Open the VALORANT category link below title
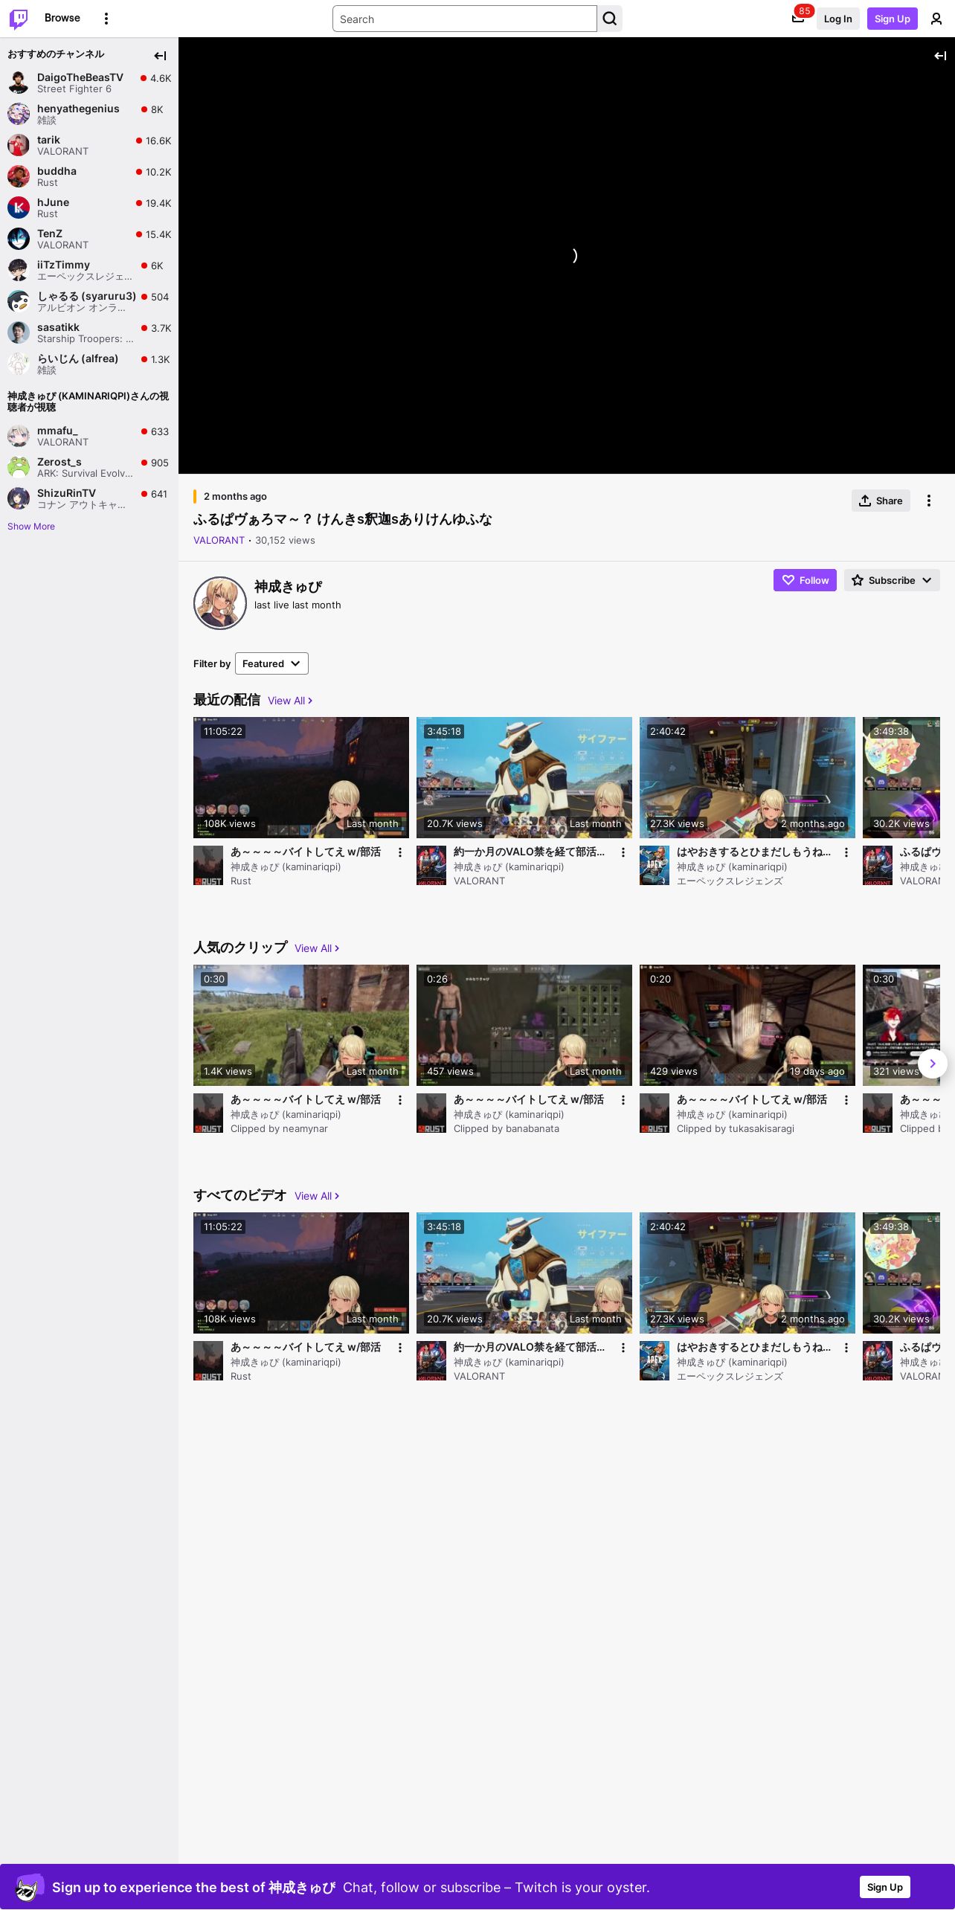The height and width of the screenshot is (1910, 955). pos(219,541)
